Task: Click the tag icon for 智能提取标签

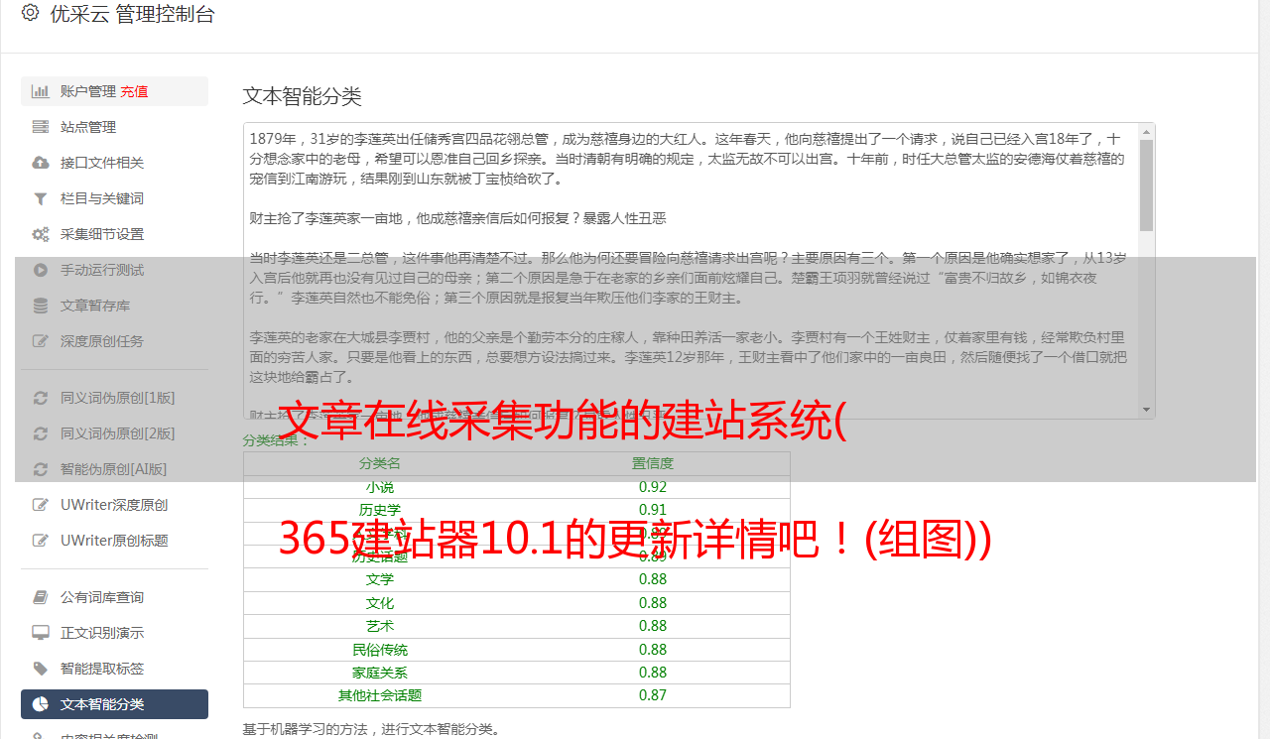Action: [41, 669]
